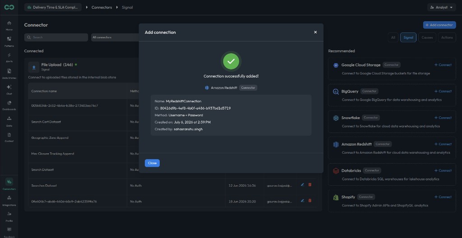The height and width of the screenshot is (238, 462).
Task: Select the Search Dataset row
Action: pos(42,169)
